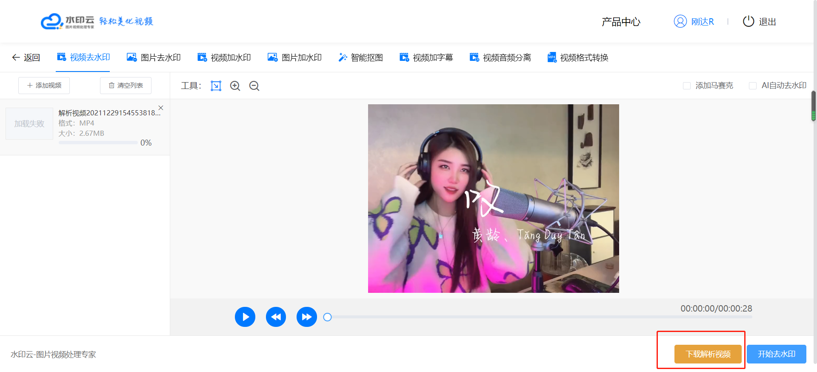Switch to the 图片去水印 tab
Screen dimensions: 817x372
click(154, 57)
